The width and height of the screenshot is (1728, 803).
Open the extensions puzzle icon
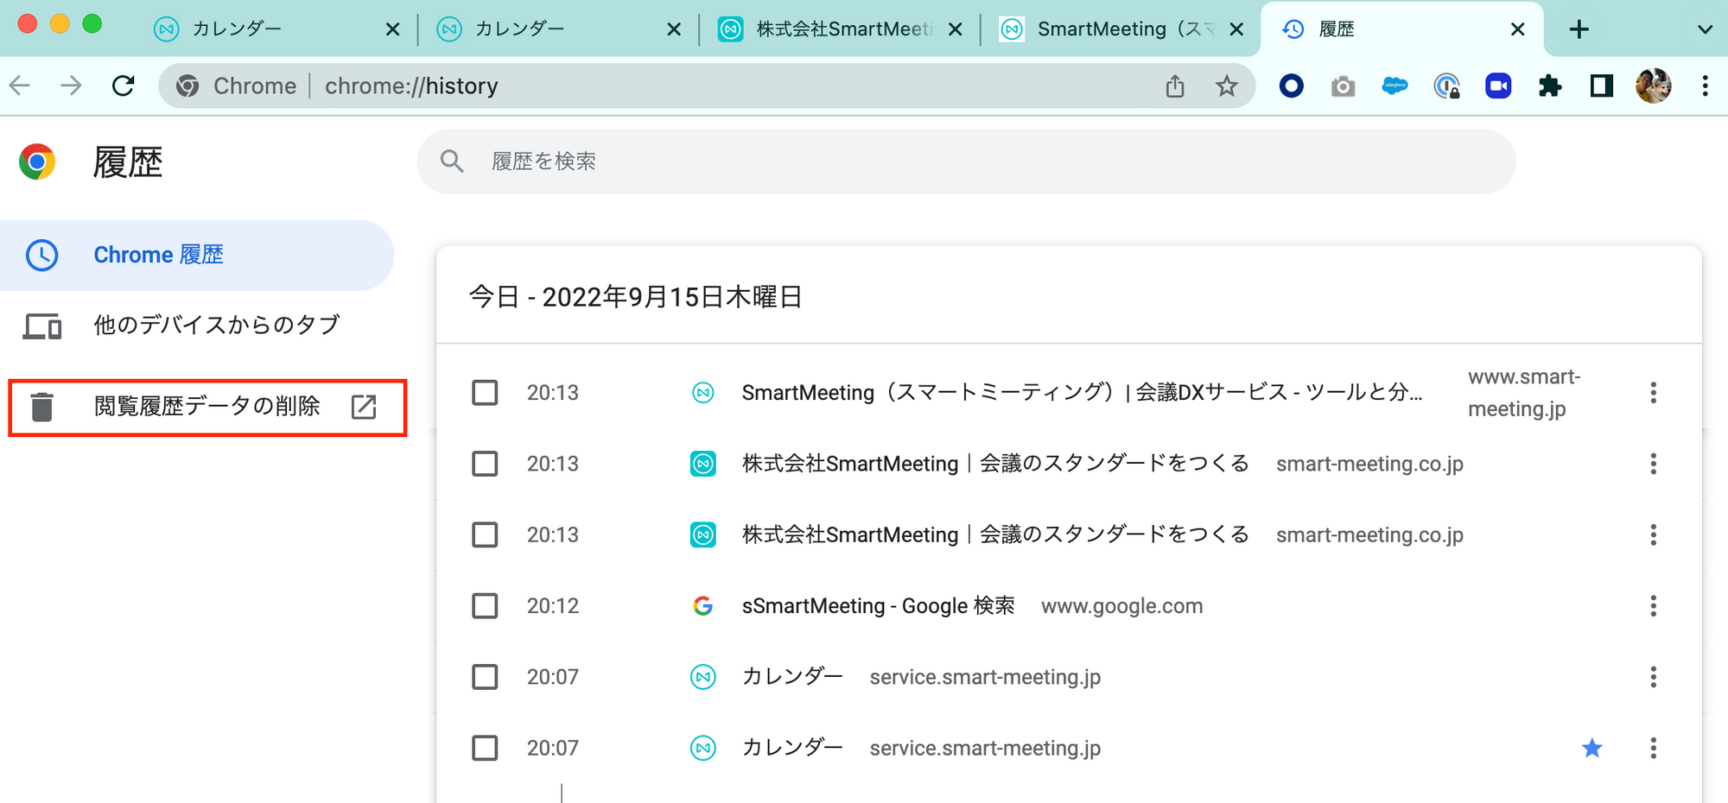pos(1550,85)
